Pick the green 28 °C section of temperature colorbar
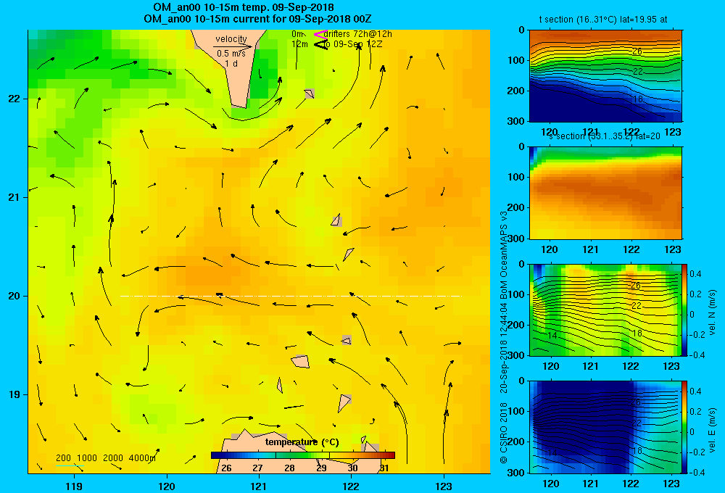725x493 pixels. click(x=291, y=455)
